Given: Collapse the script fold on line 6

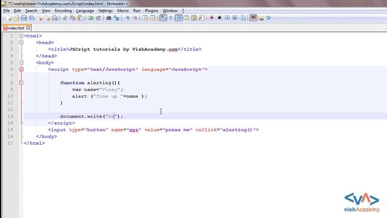Looking at the screenshot, I should coord(22,69).
